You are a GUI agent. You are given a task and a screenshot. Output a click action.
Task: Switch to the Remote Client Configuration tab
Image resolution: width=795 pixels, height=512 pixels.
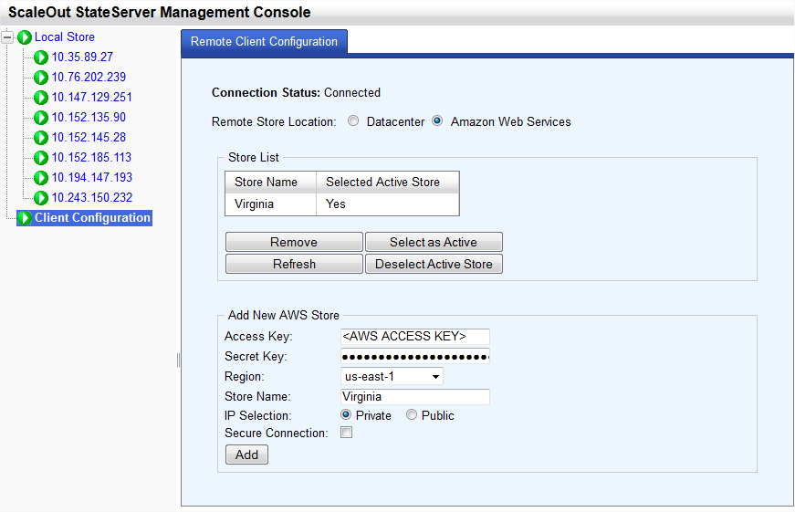264,42
